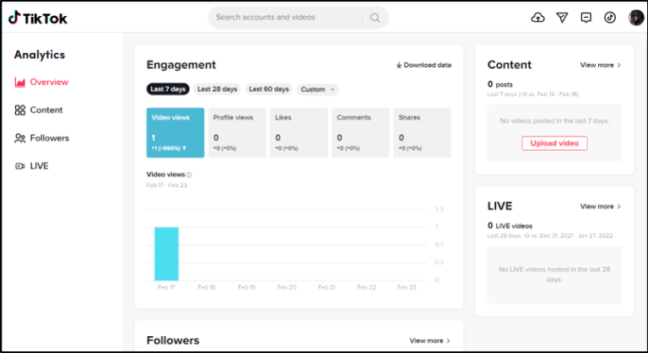The height and width of the screenshot is (353, 648).
Task: Click the upload cloud icon in header
Action: (x=538, y=18)
